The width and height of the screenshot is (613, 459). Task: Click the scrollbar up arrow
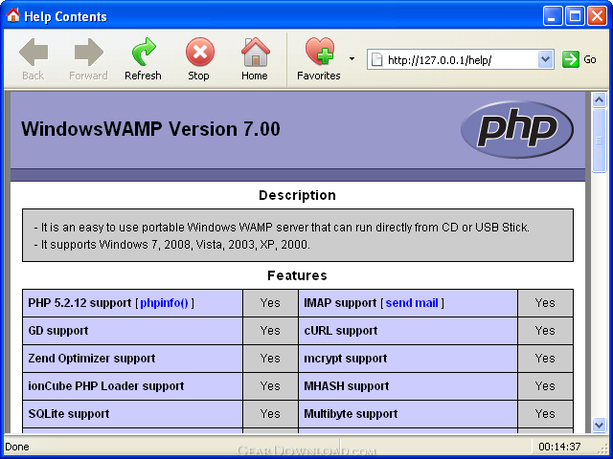click(x=599, y=99)
